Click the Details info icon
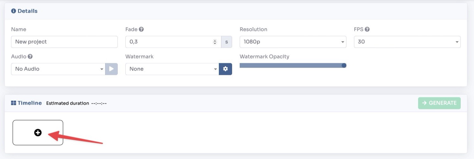 coord(14,11)
